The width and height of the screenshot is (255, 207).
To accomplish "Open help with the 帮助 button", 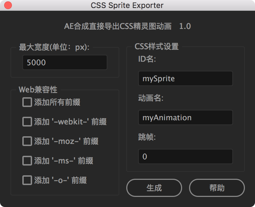I will (217, 188).
